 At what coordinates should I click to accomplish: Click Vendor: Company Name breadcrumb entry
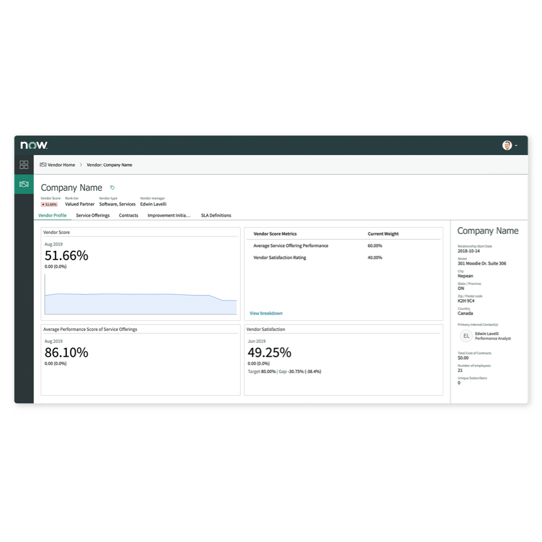pos(109,164)
